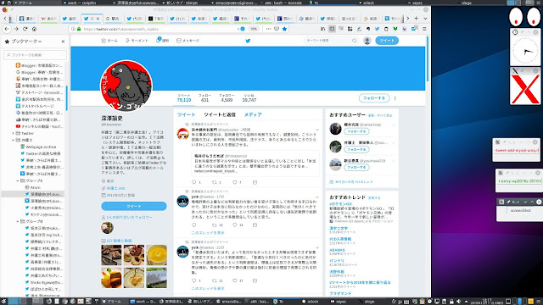Open the first tweet's dropdown caret
543x305 pixels.
316,130
